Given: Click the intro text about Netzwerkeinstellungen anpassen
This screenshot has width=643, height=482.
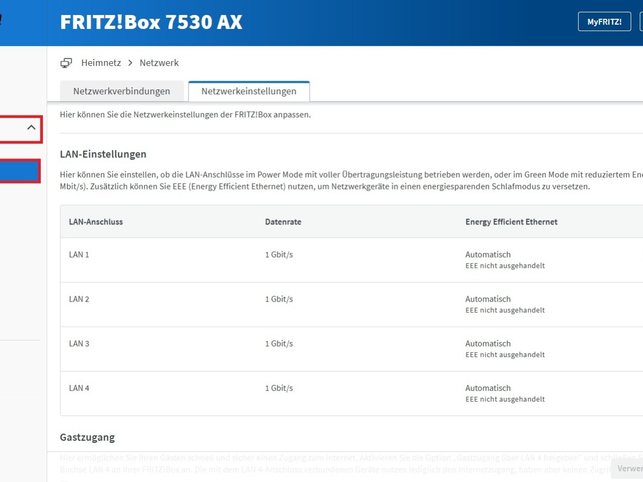Looking at the screenshot, I should (x=185, y=115).
